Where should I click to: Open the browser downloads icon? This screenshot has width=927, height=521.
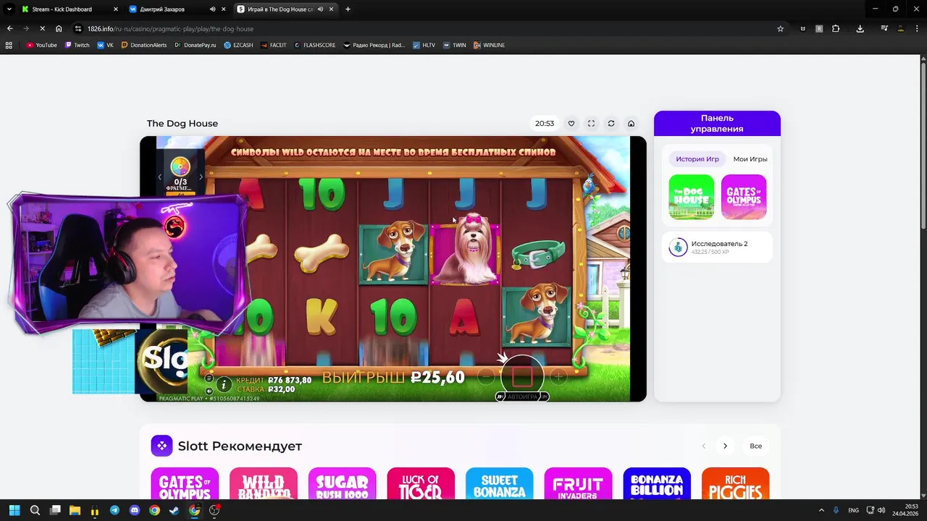[860, 29]
